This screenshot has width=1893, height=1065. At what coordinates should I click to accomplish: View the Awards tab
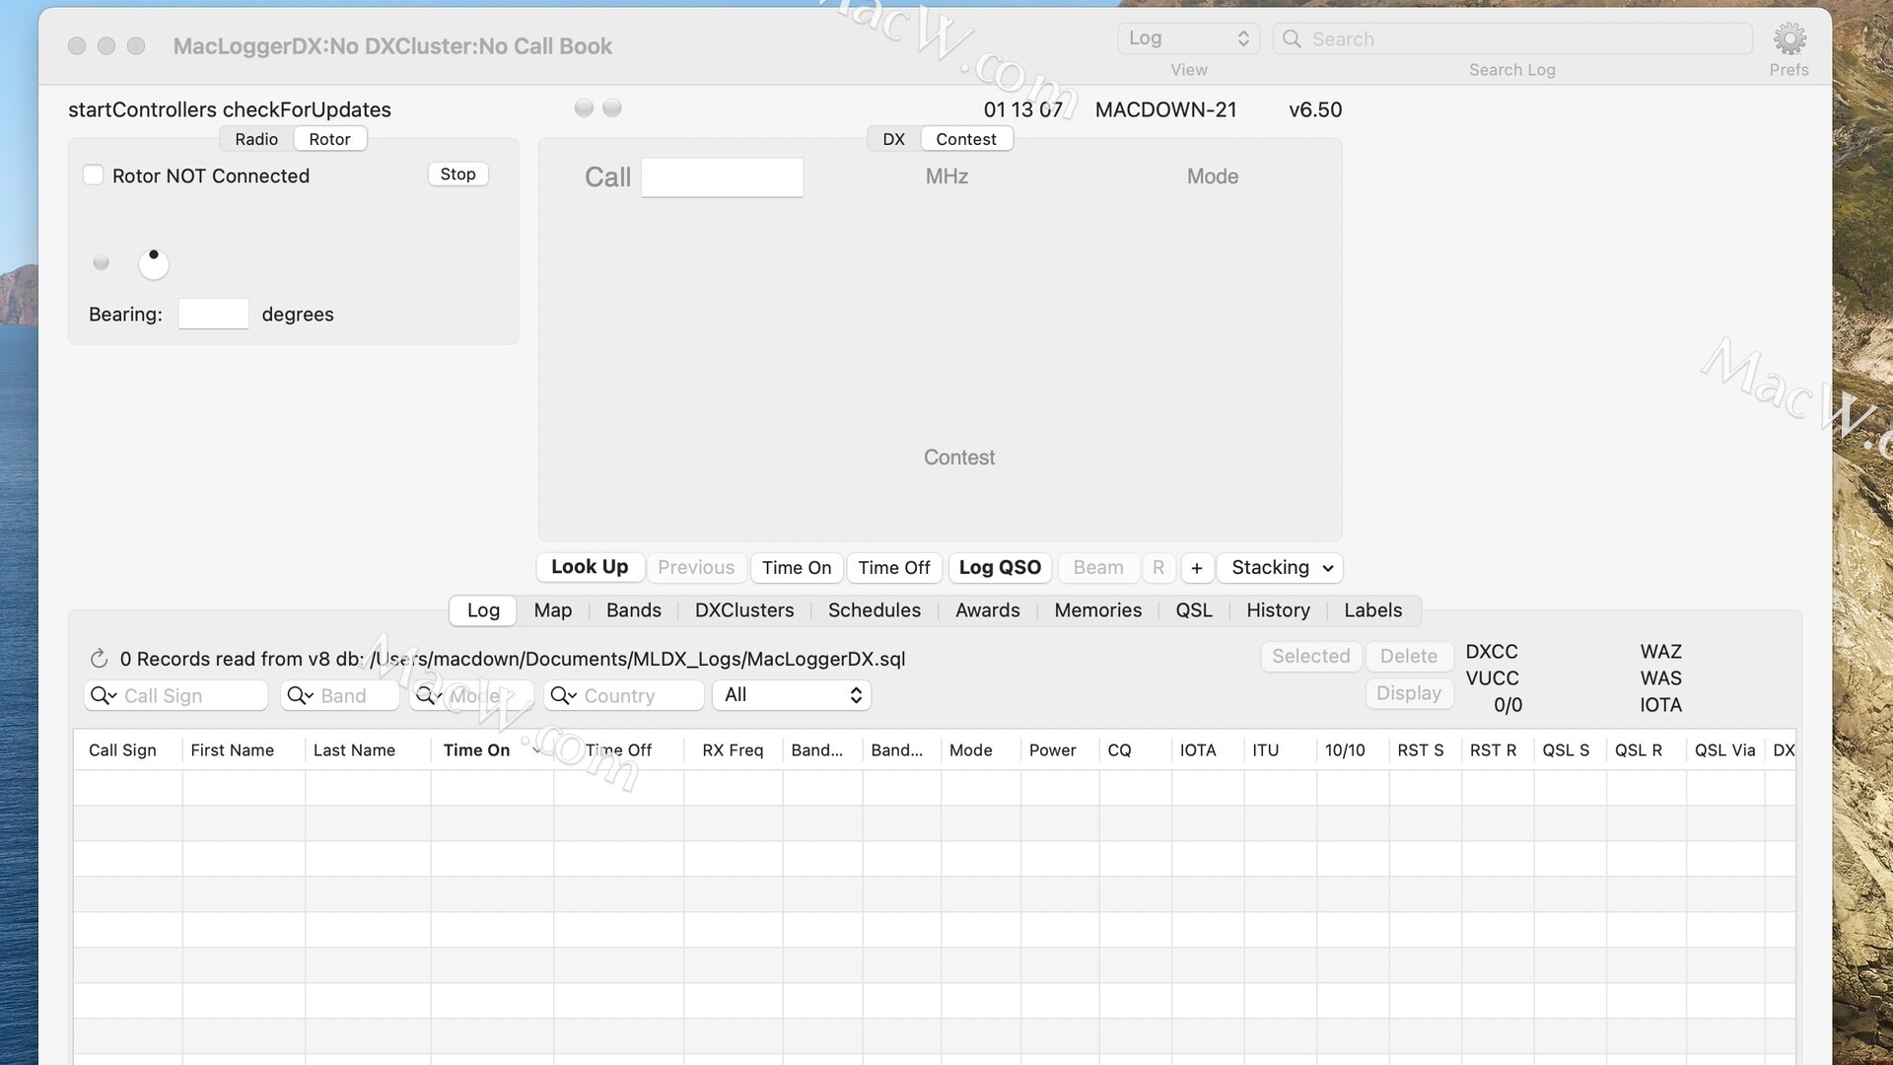pyautogui.click(x=988, y=610)
